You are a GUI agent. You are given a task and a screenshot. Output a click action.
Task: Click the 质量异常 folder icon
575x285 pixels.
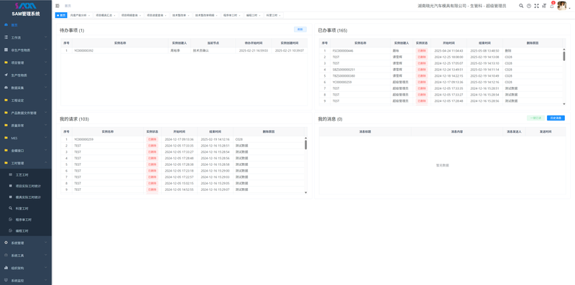6,126
